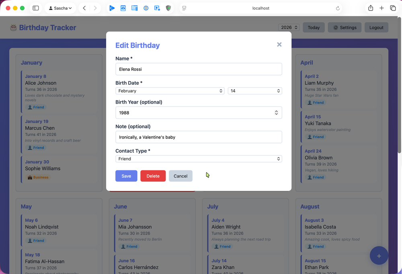
Task: Click the Aiden Wright birthday card
Action: pos(246,233)
